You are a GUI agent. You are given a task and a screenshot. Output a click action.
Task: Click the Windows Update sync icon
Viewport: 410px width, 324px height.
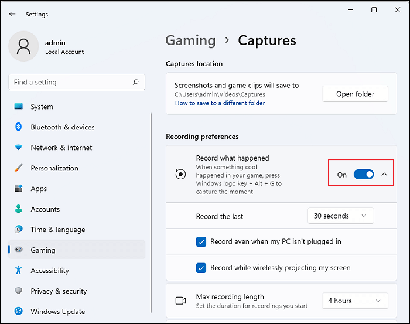(19, 312)
